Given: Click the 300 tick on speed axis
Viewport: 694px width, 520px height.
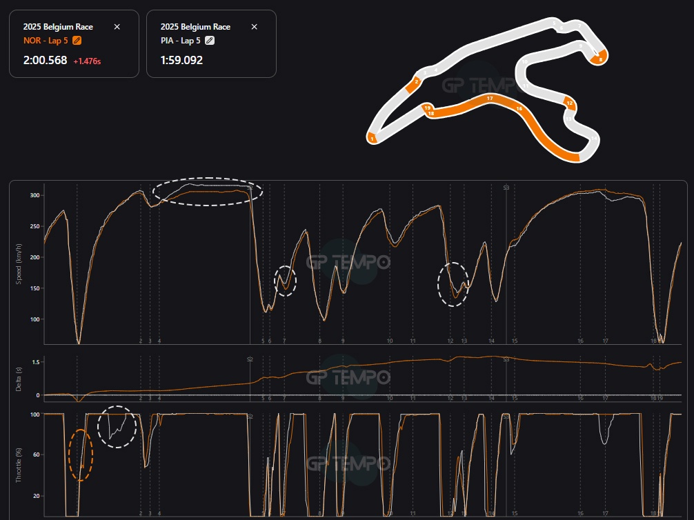Looking at the screenshot, I should (x=34, y=195).
